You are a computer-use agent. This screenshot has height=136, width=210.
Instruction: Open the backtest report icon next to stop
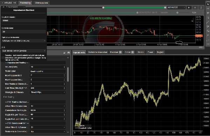tap(201, 8)
